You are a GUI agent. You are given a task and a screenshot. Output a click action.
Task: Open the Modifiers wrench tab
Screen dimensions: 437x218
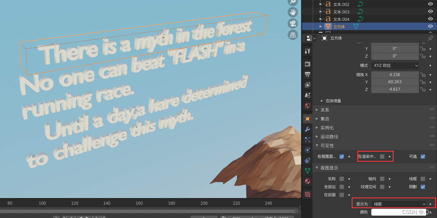coord(307,129)
